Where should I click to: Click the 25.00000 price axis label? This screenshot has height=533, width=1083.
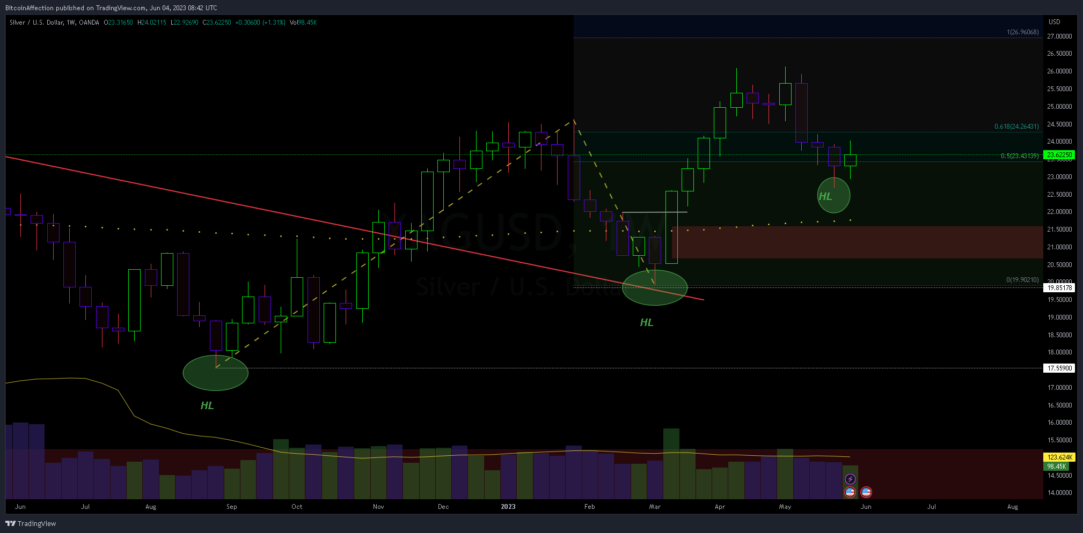tap(1059, 107)
